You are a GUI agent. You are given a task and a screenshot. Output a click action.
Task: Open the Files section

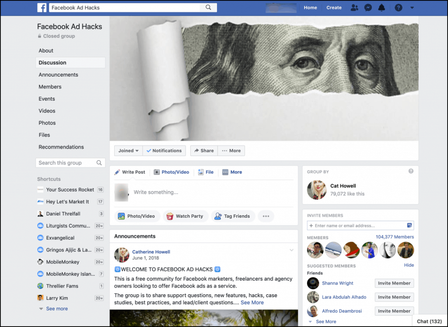(44, 135)
